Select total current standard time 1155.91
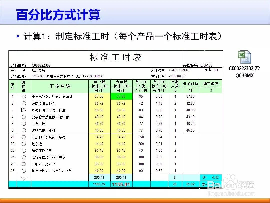 121,184
